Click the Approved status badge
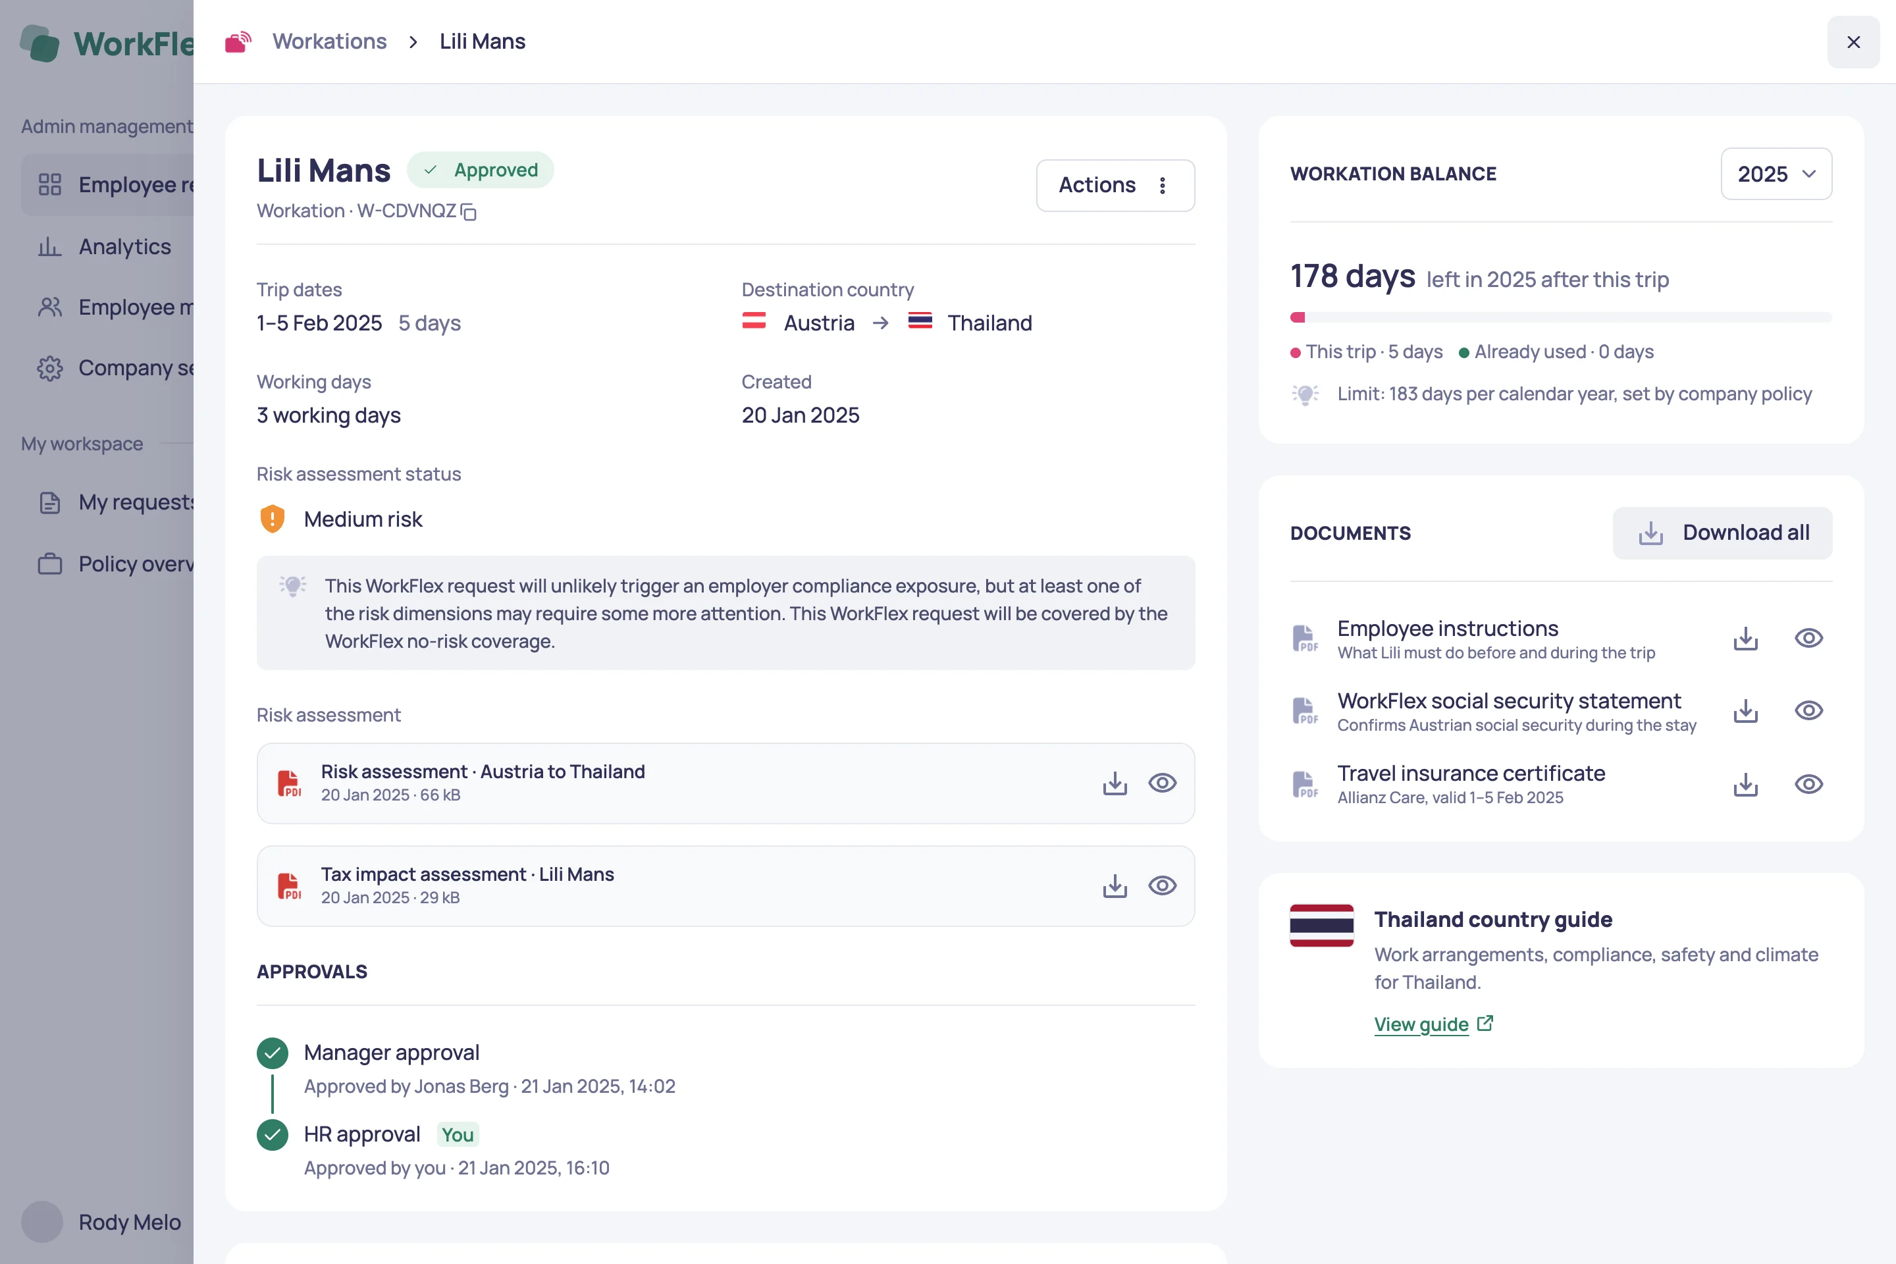Screen dimensions: 1896x1264 pos(481,170)
